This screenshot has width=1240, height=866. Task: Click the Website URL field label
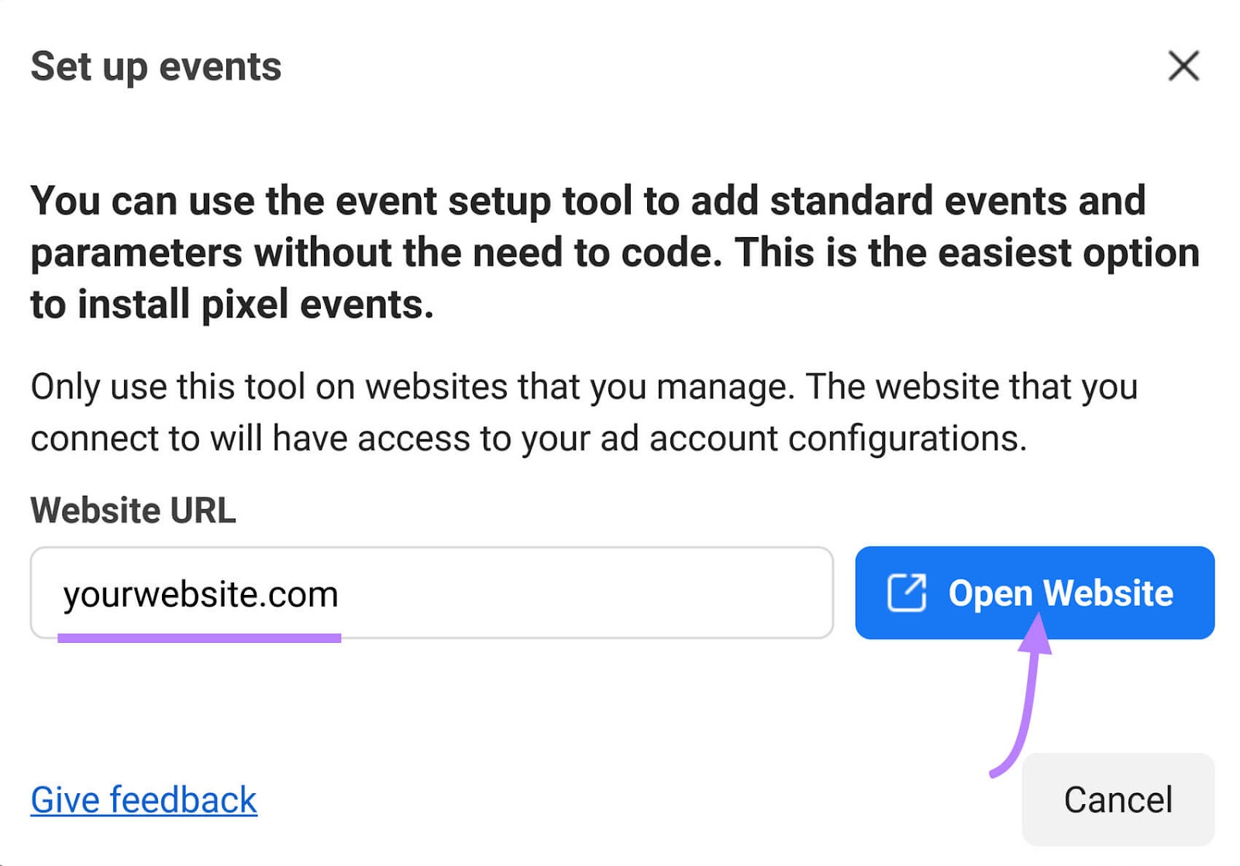click(132, 510)
